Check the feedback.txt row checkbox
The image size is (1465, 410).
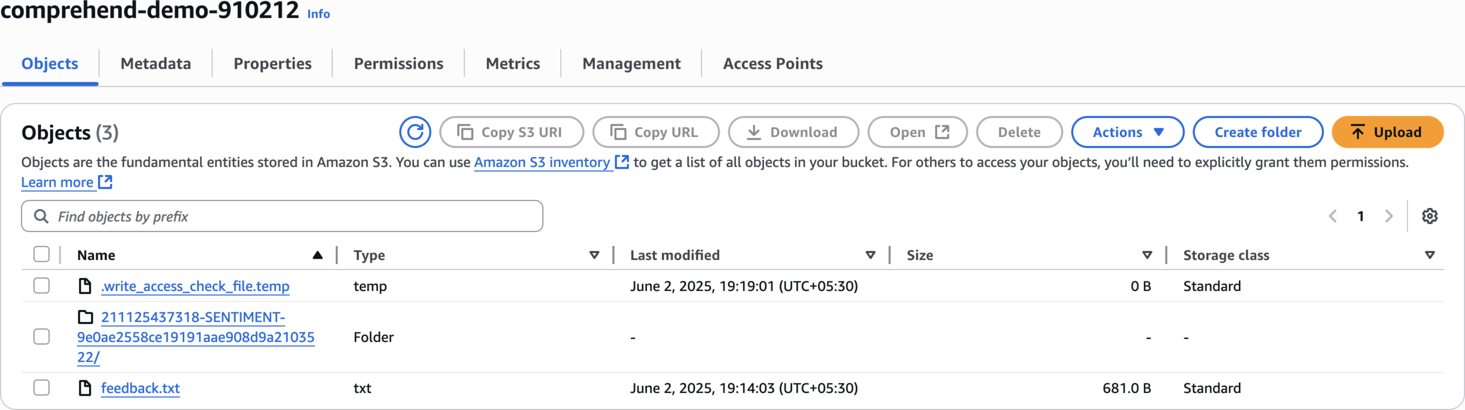(42, 388)
